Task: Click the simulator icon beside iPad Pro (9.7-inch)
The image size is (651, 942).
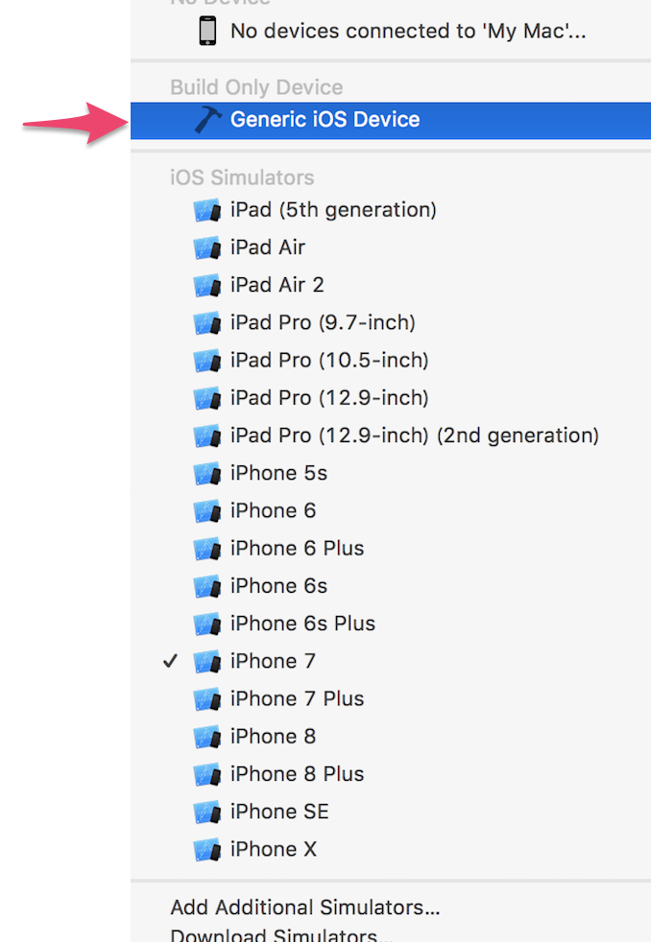Action: click(x=208, y=323)
